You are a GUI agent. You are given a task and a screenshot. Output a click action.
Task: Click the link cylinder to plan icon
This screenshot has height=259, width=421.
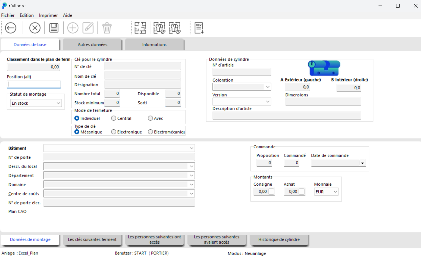(159, 28)
